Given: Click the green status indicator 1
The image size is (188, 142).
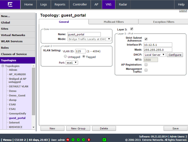Looking at the screenshot, I should coord(73,140).
